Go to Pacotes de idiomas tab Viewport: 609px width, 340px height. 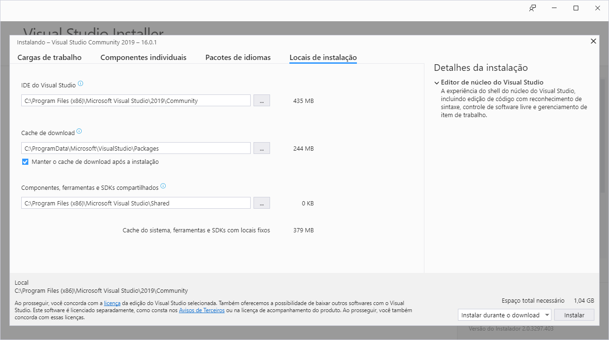(x=238, y=58)
